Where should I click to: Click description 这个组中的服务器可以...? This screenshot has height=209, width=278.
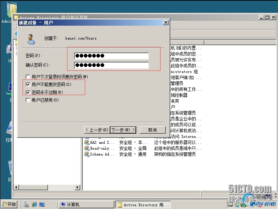pos(178,142)
